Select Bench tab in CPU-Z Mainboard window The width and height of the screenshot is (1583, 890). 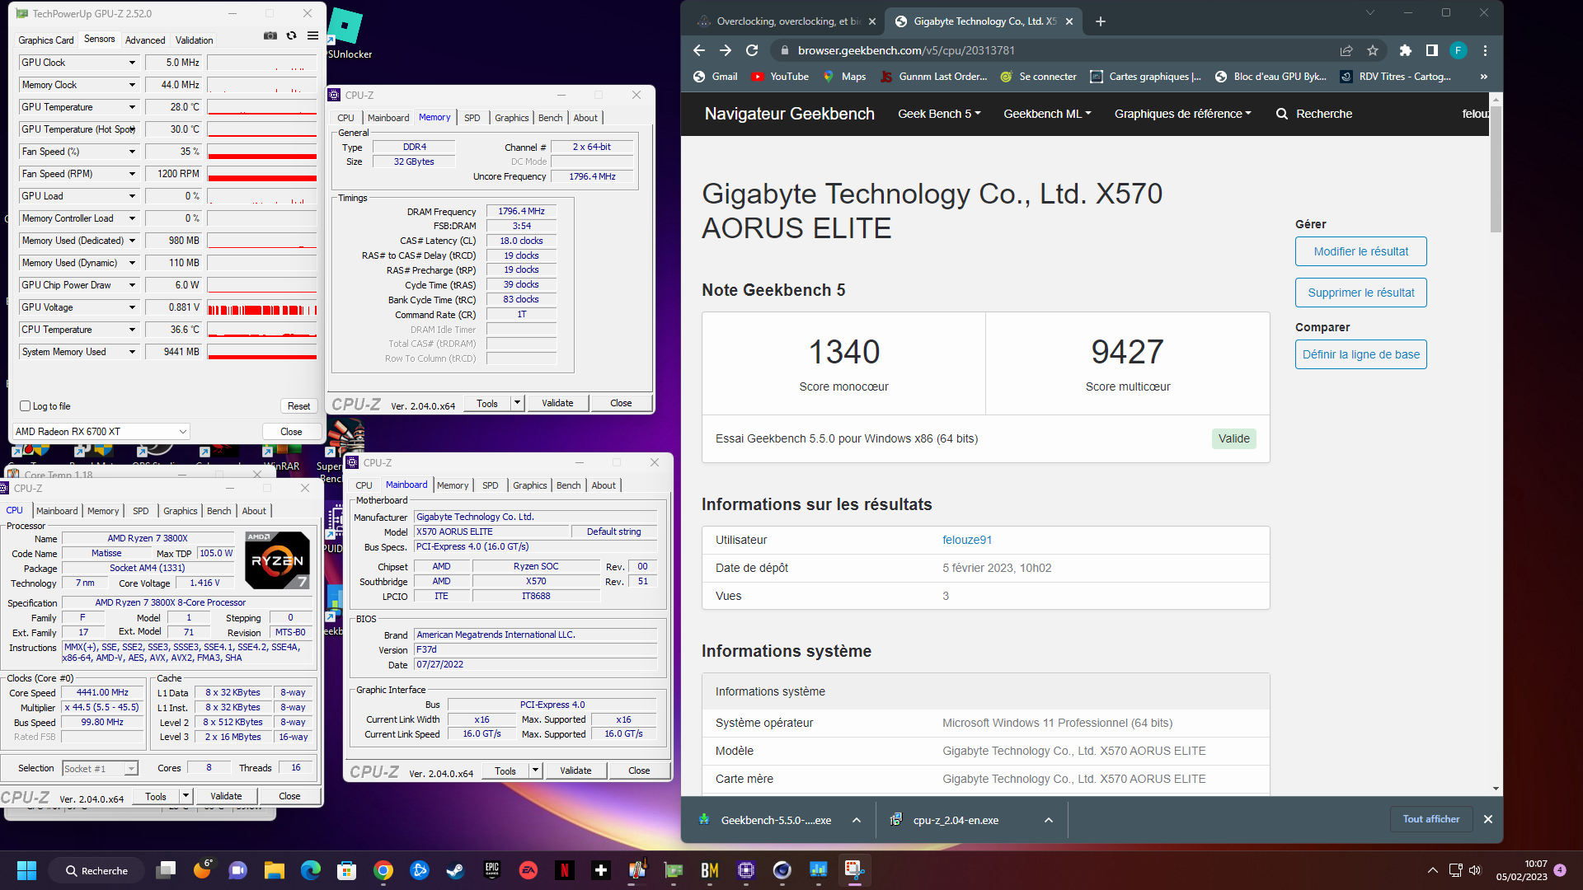(568, 485)
